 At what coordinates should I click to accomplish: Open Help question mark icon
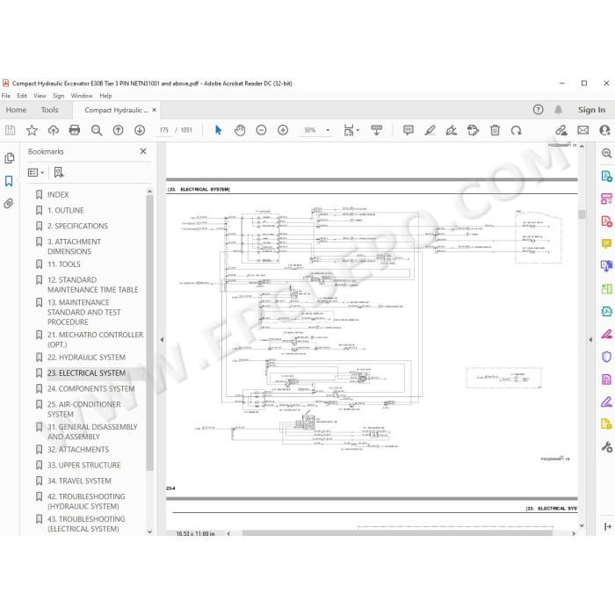(x=538, y=110)
